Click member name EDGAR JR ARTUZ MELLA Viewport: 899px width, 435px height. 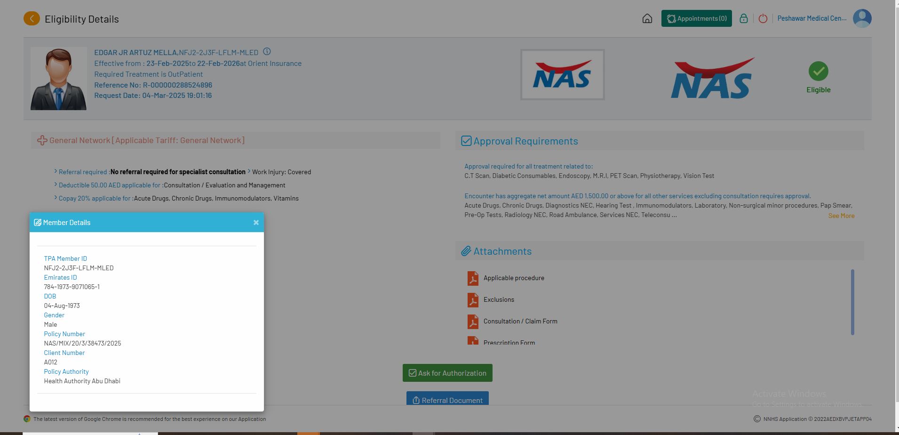[135, 52]
